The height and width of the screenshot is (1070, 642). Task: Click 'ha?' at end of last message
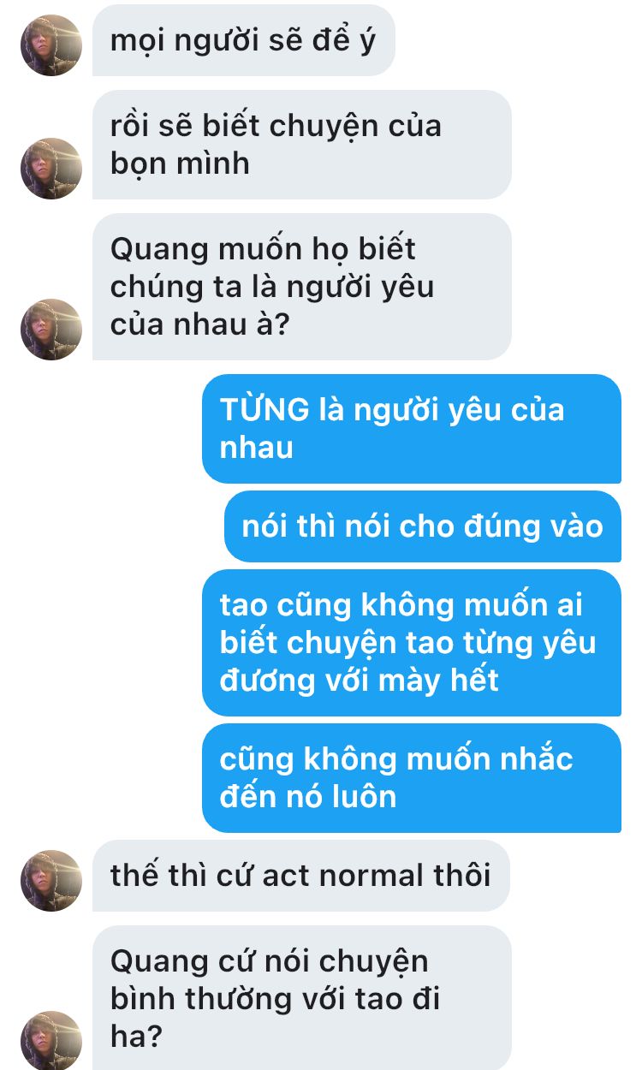click(136, 1037)
